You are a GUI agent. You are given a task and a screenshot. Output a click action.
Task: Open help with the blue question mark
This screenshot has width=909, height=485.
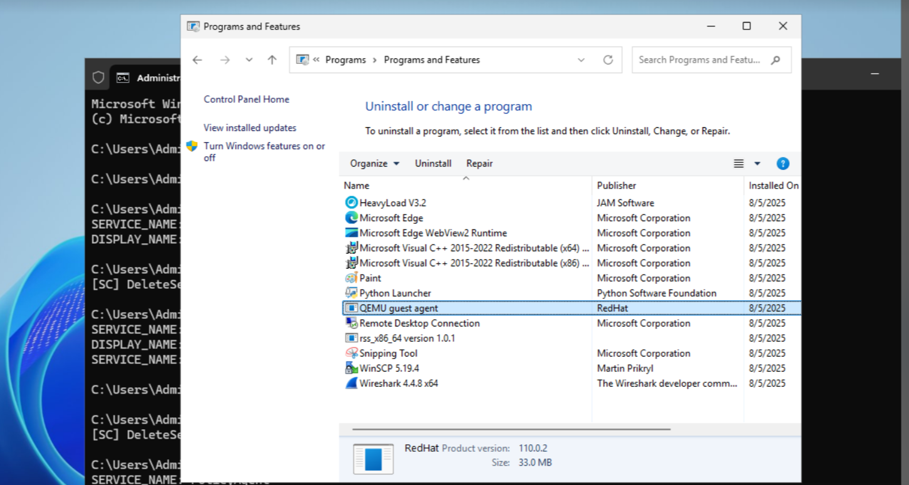(x=782, y=164)
